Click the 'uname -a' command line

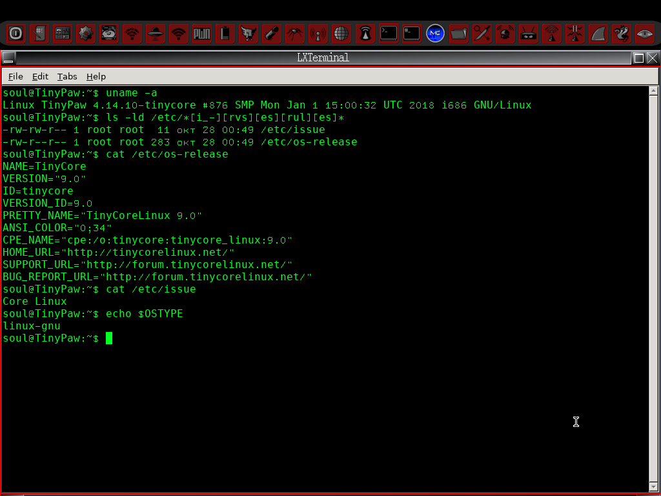click(80, 93)
